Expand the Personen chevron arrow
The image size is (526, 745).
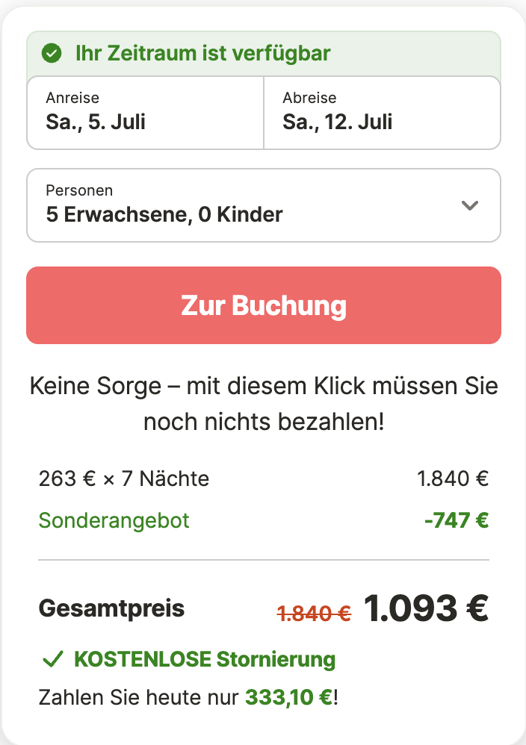tap(469, 205)
